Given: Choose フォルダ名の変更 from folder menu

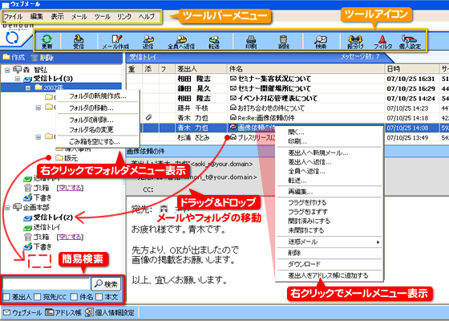Looking at the screenshot, I should click(x=98, y=129).
